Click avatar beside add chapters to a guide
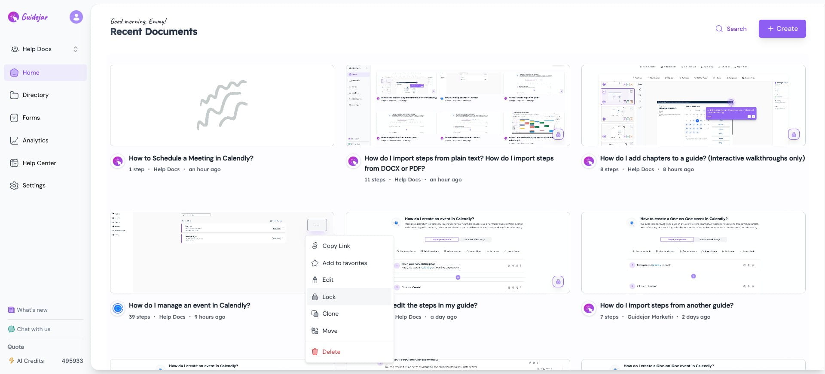The width and height of the screenshot is (825, 374). (589, 161)
